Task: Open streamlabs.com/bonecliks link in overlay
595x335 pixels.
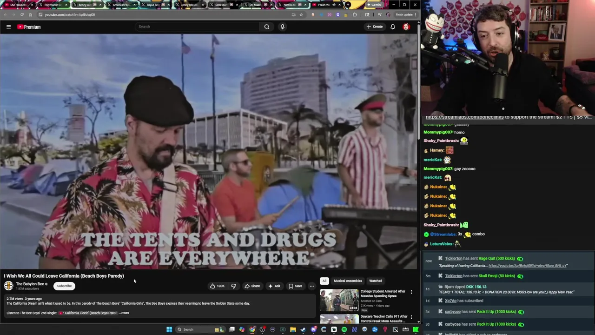Action: [x=464, y=117]
